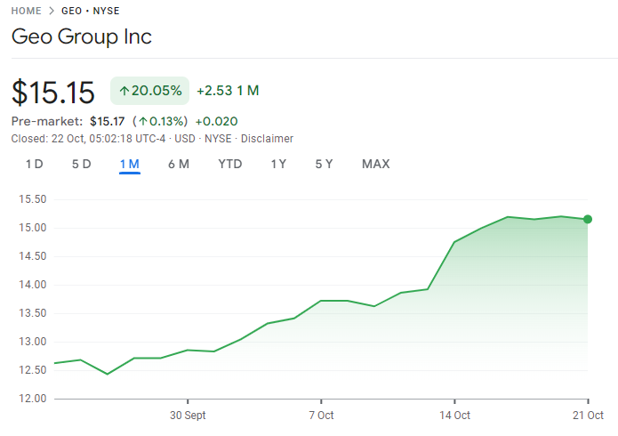Image resolution: width=618 pixels, height=436 pixels.
Task: Open the GEO • NYSE breadcrumb
Action: [x=90, y=11]
